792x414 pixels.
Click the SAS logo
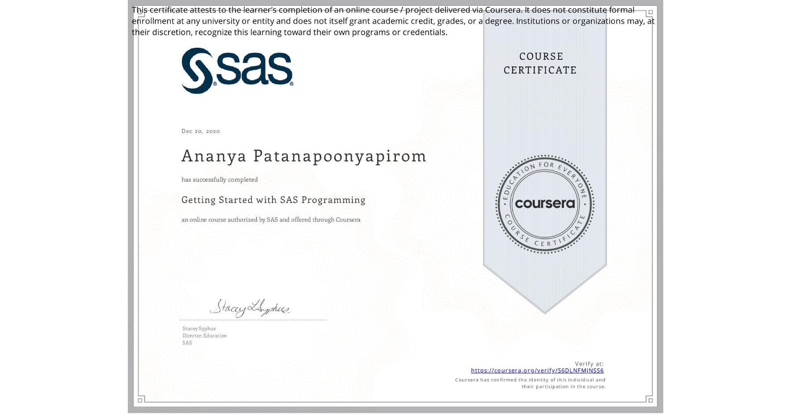pos(237,70)
